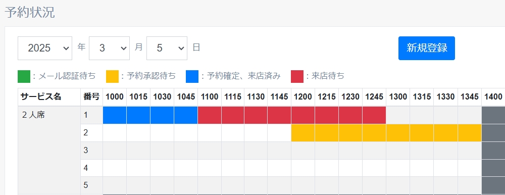
Task: Click the 1300 time column header
Action: pyautogui.click(x=398, y=96)
